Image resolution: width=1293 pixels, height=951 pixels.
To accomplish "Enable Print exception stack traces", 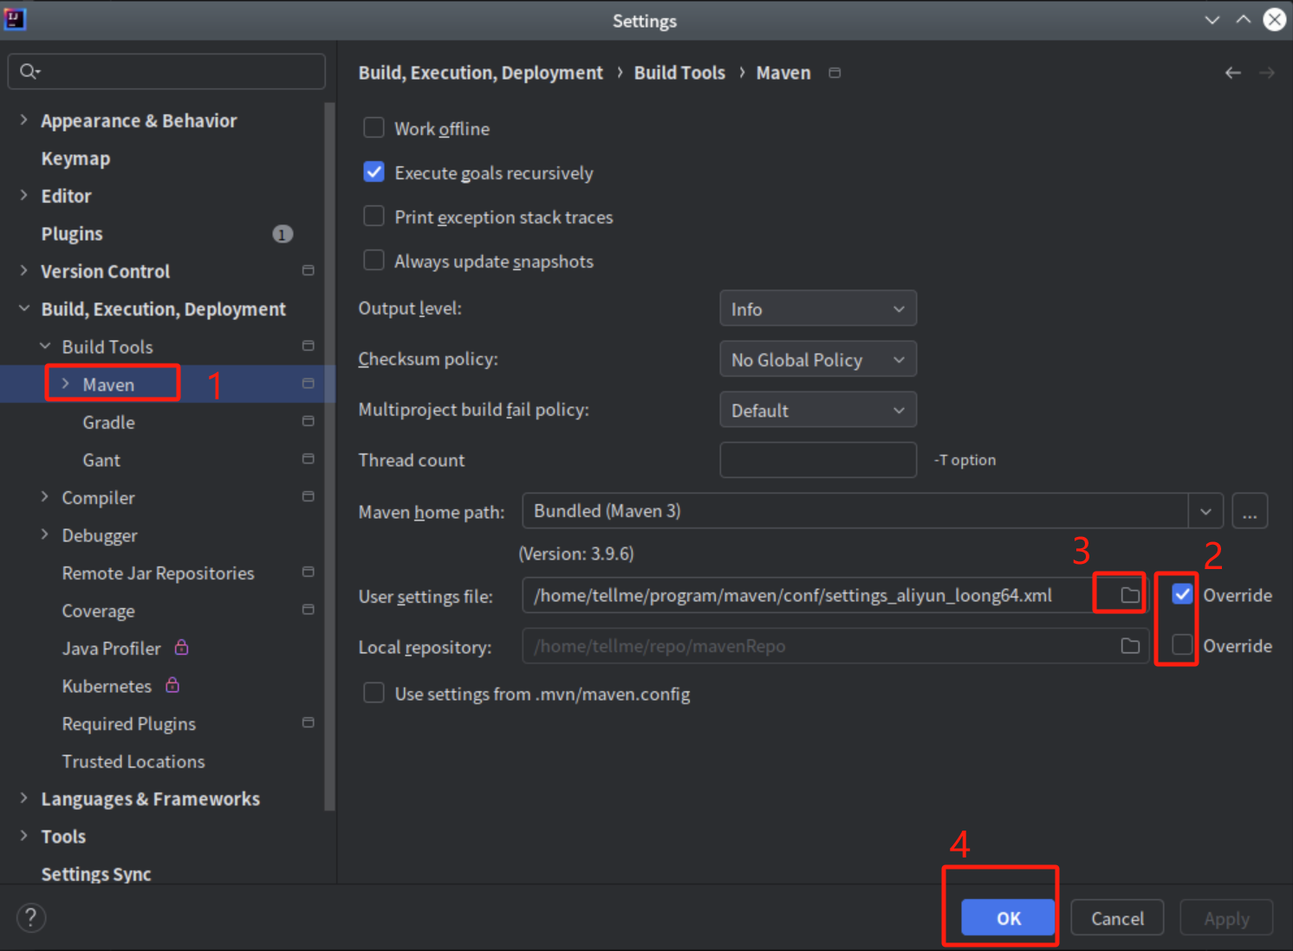I will (374, 217).
